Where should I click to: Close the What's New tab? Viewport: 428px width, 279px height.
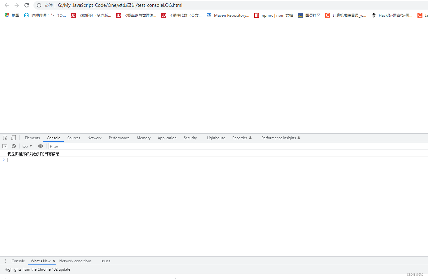[54, 261]
